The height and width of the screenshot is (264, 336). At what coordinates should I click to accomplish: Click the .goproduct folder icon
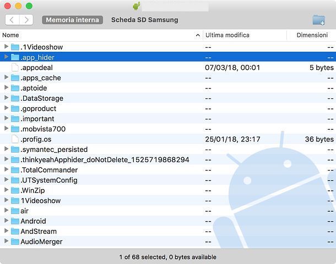point(15,108)
